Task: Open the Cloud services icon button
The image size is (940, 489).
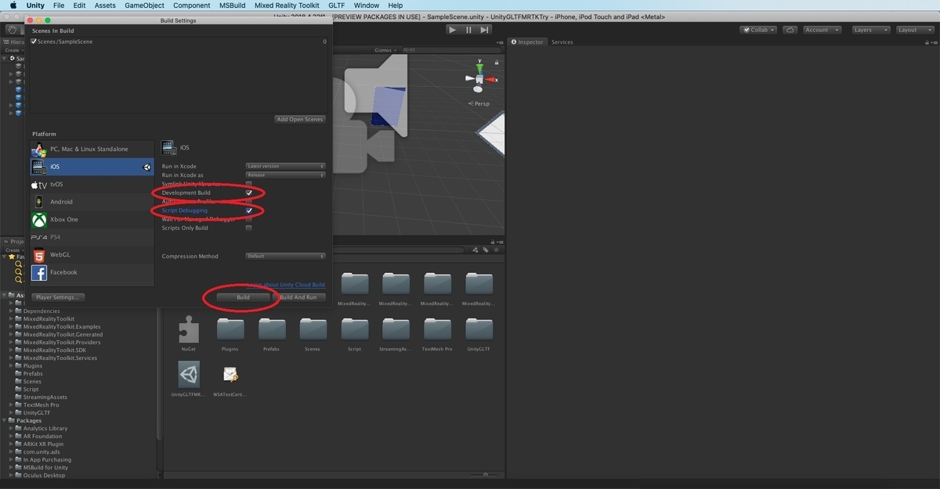Action: pyautogui.click(x=790, y=30)
